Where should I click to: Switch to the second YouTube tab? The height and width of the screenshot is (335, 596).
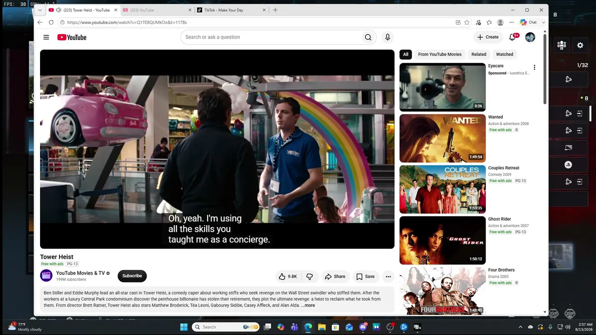click(156, 10)
